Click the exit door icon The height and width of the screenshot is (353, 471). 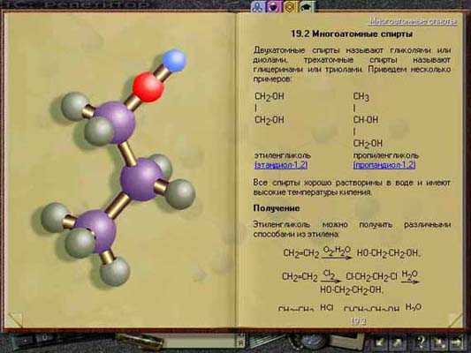457,342
